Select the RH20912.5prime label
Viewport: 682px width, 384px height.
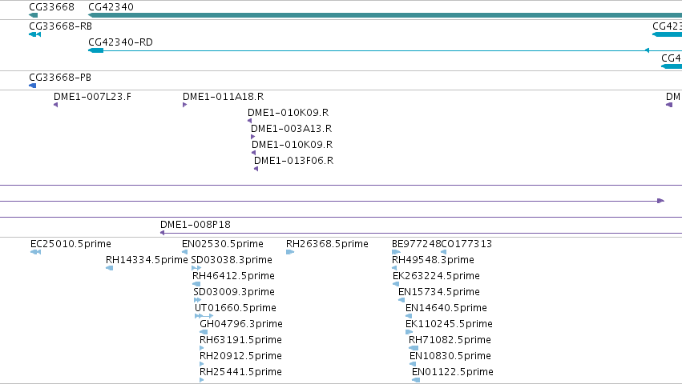[x=240, y=356]
